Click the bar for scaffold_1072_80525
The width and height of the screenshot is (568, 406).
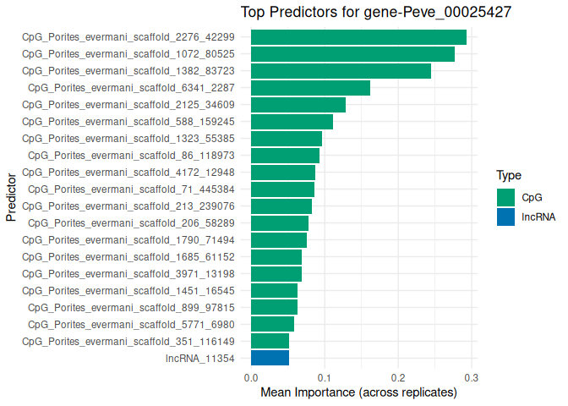coord(352,54)
